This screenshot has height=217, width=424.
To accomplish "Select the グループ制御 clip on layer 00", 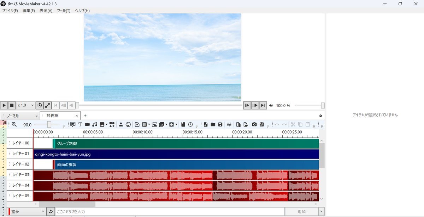I will [186, 144].
